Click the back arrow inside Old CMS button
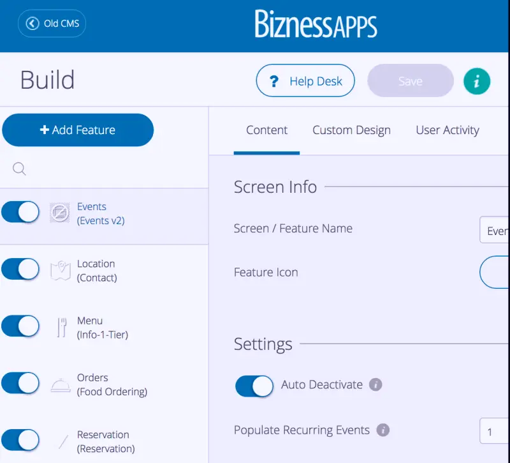 pyautogui.click(x=31, y=23)
